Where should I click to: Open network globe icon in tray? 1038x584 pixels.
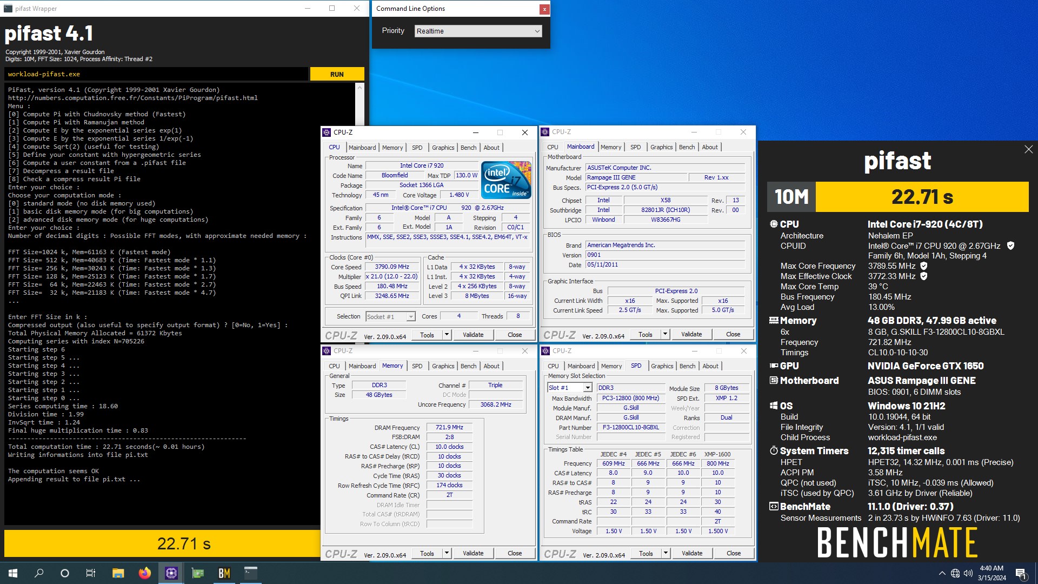tap(955, 573)
